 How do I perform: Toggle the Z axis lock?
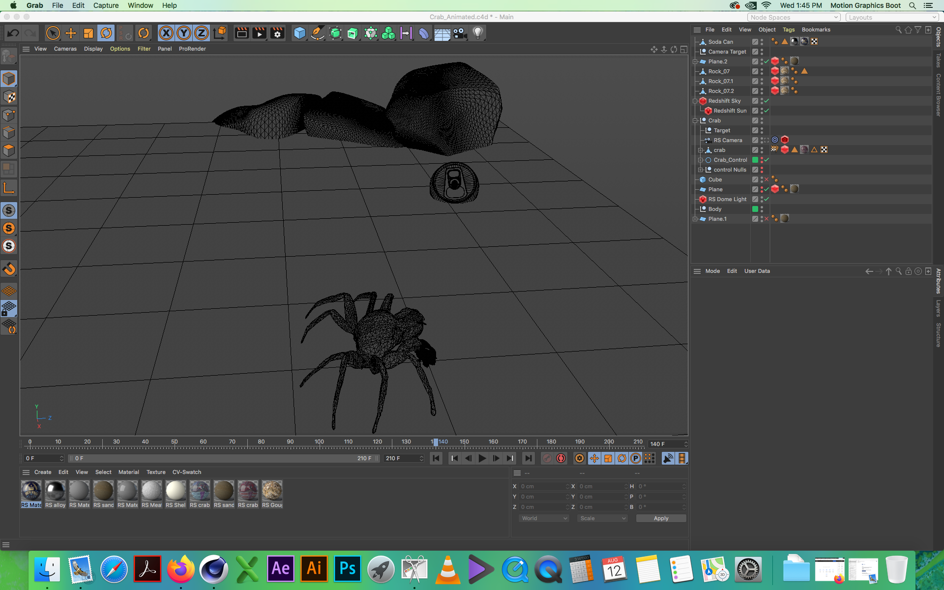click(x=201, y=33)
